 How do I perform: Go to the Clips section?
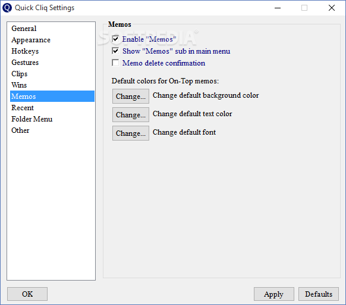[x=52, y=74]
